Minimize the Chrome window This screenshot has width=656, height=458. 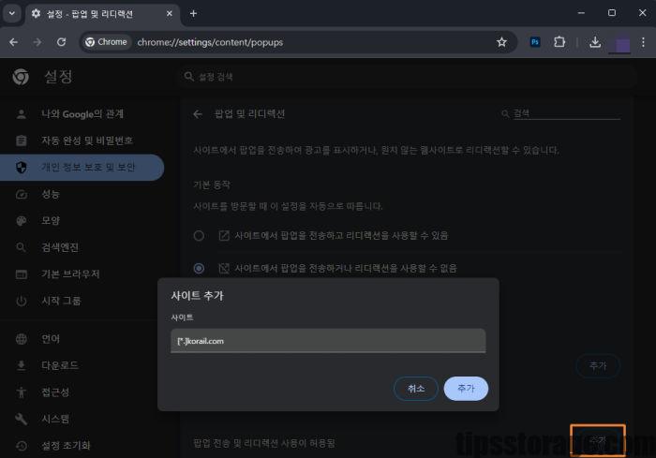[581, 13]
